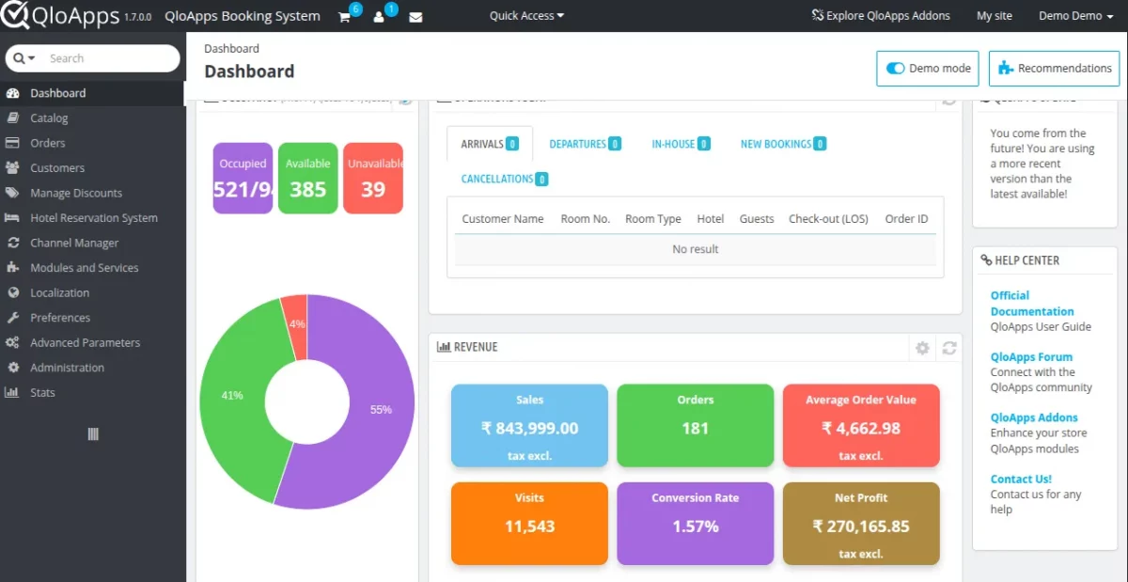Open customer notifications via the person icon

[x=380, y=16]
